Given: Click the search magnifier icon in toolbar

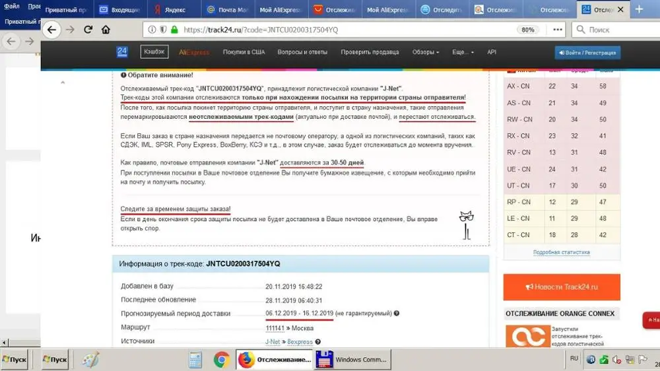Looking at the screenshot, I should (581, 30).
